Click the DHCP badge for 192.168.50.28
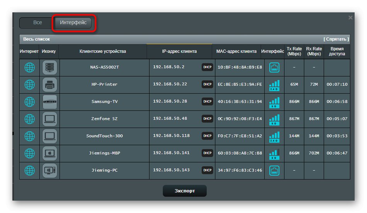367x213 pixels. 207,101
